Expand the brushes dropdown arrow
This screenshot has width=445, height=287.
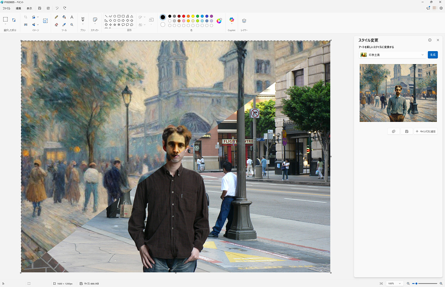tap(83, 24)
